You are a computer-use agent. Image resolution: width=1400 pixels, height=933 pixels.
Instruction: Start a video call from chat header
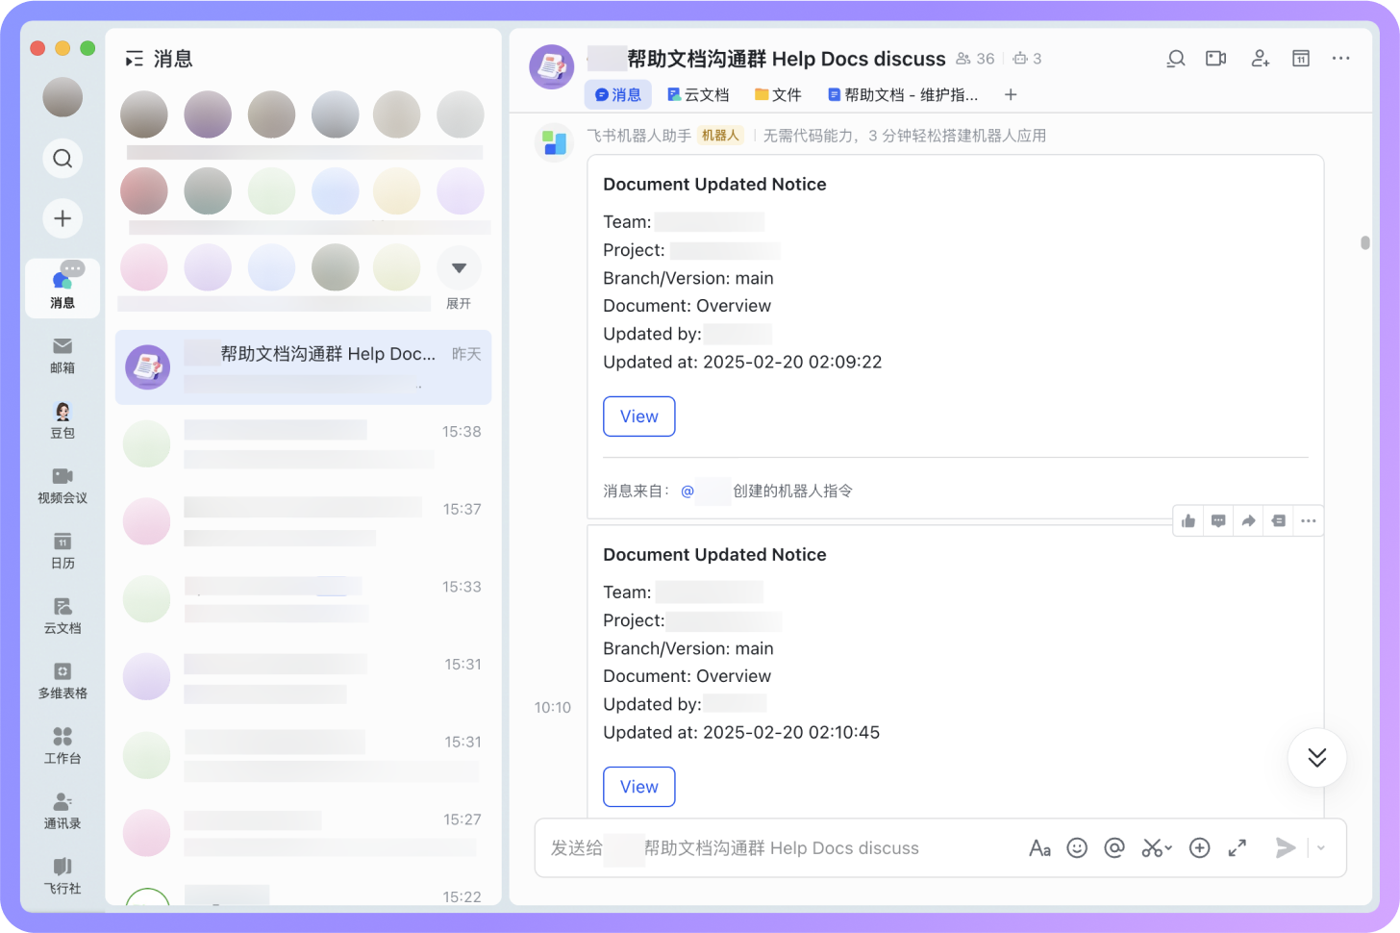coord(1216,59)
